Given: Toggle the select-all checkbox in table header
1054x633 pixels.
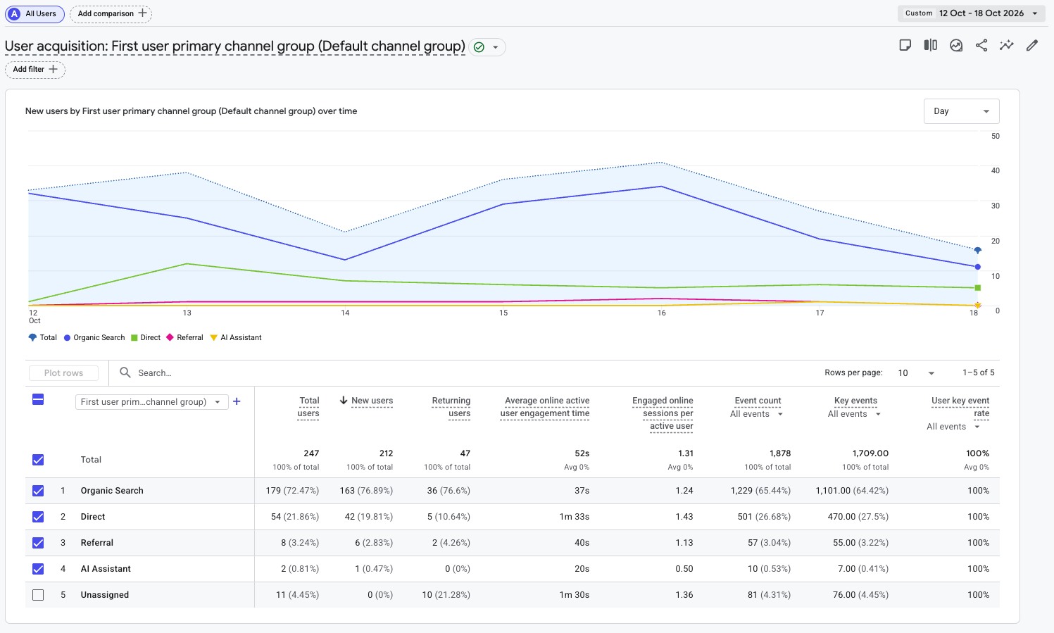Looking at the screenshot, I should 38,400.
